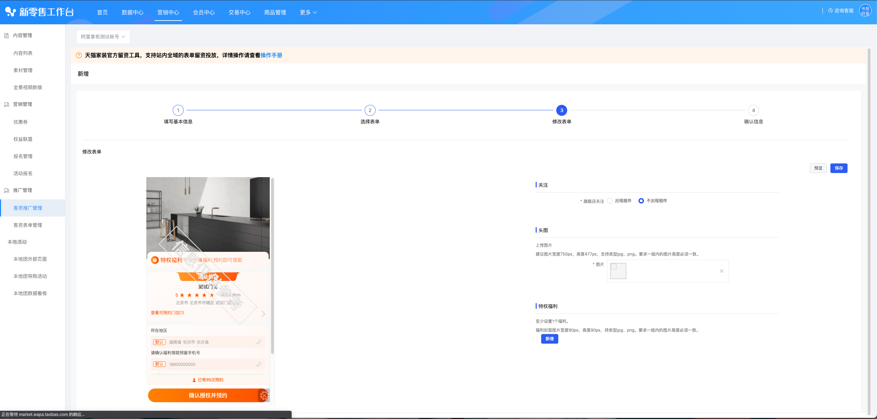Open the user avatar in header
The image size is (877, 419).
[x=865, y=11]
